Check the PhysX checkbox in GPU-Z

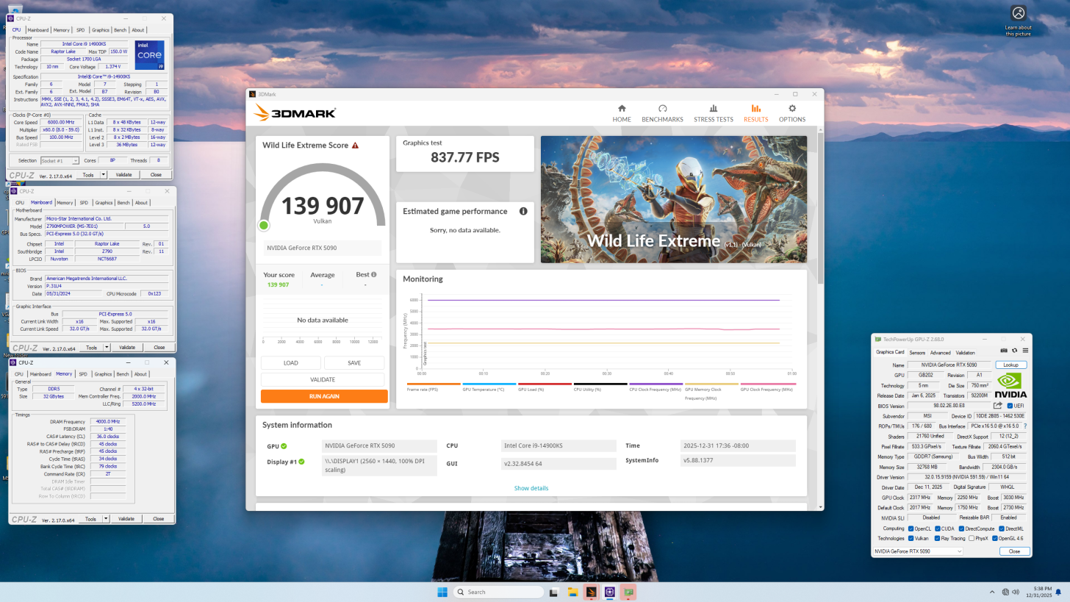tap(972, 538)
